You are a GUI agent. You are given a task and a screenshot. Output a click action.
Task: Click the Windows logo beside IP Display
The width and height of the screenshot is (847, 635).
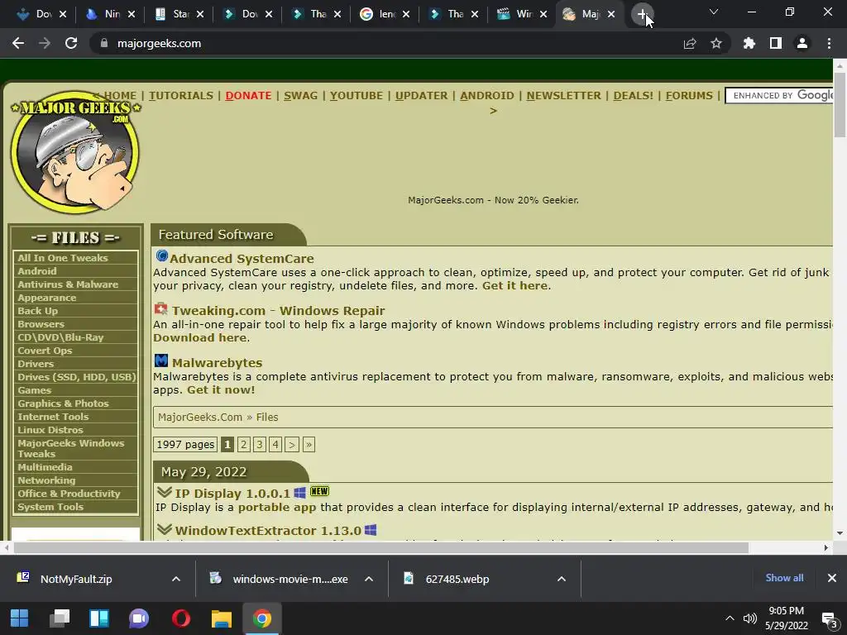pyautogui.click(x=299, y=493)
